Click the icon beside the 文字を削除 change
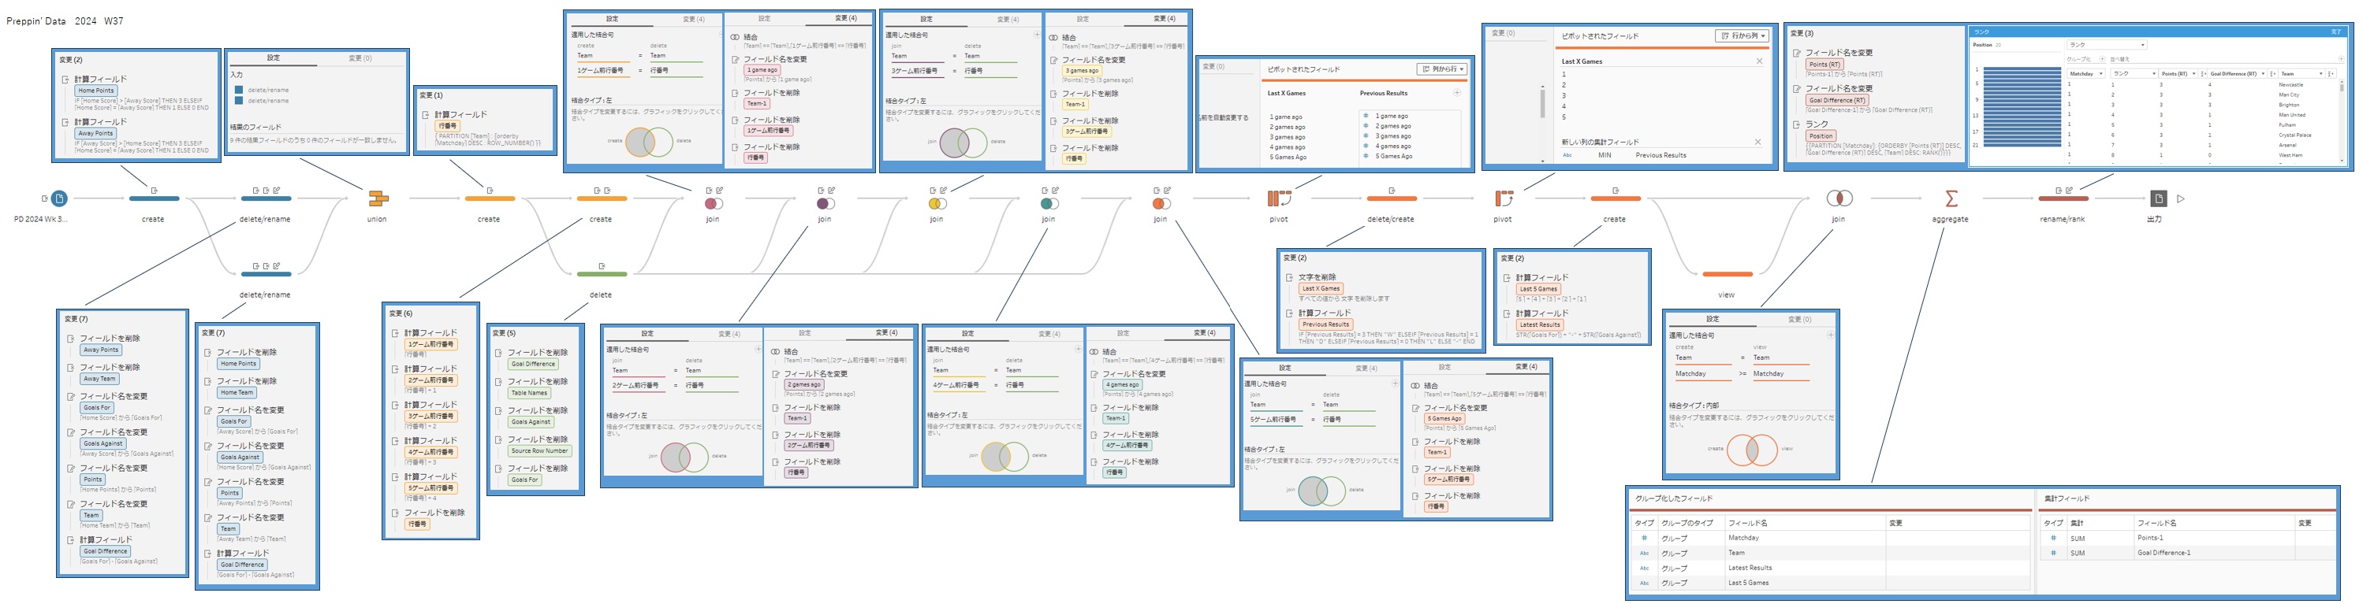 [x=1289, y=276]
